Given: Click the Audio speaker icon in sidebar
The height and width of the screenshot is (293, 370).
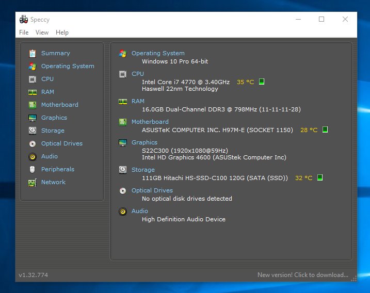Looking at the screenshot, I should tap(32, 156).
